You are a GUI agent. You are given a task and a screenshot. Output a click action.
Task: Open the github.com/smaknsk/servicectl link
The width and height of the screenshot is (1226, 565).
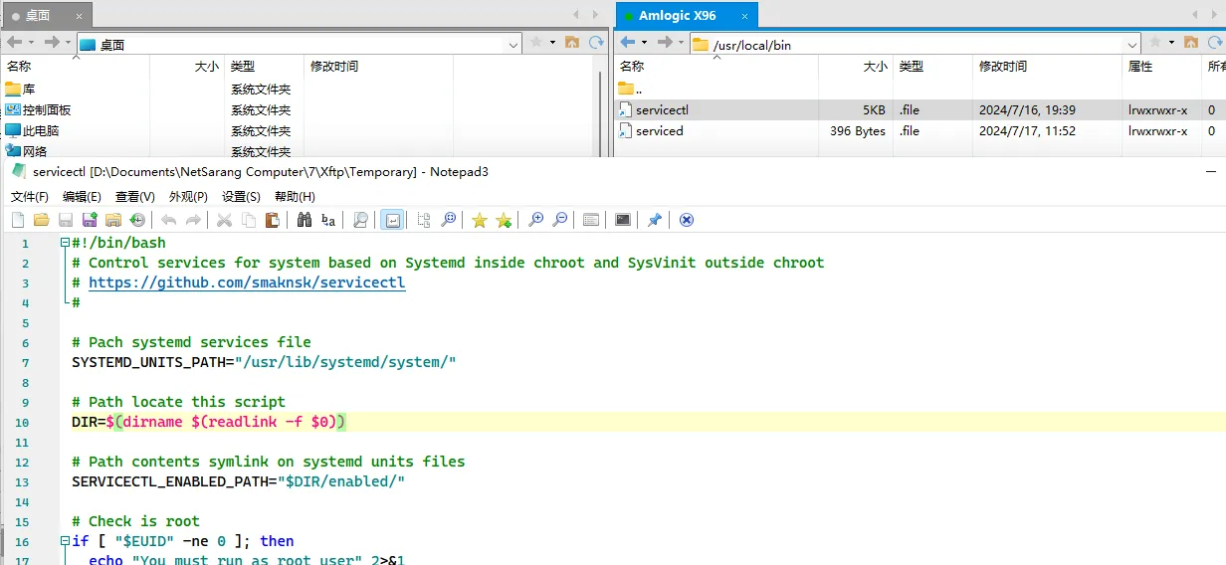247,282
